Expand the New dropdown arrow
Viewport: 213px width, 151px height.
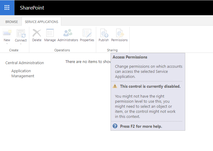click(7, 44)
